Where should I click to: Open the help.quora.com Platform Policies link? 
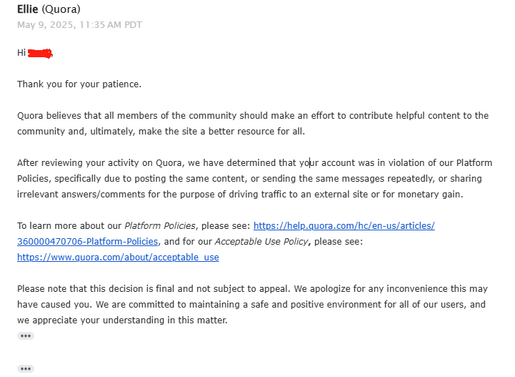click(344, 225)
